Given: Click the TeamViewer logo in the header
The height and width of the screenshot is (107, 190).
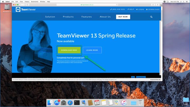Looking at the screenshot, I should [26, 9].
